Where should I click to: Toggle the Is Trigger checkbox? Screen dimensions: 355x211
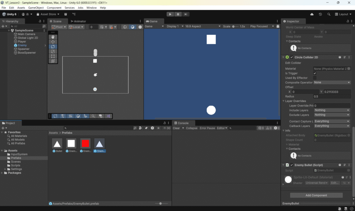(315, 73)
